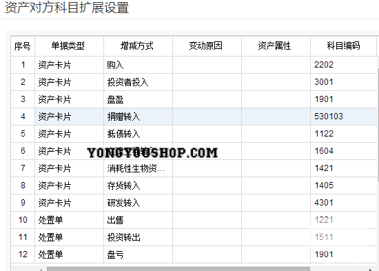Viewport: 379px width, 271px height.
Task: Click account code 1511
Action: click(x=324, y=237)
